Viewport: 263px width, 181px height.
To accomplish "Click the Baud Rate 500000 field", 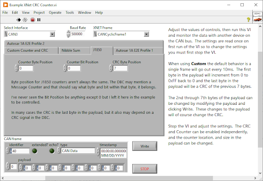I will pos(78,34).
